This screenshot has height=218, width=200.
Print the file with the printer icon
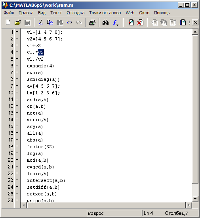point(92,23)
